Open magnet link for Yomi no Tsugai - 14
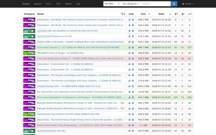The width and height of the screenshot is (216, 135). click(x=133, y=53)
